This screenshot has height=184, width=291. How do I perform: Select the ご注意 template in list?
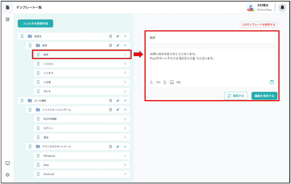pos(82,82)
